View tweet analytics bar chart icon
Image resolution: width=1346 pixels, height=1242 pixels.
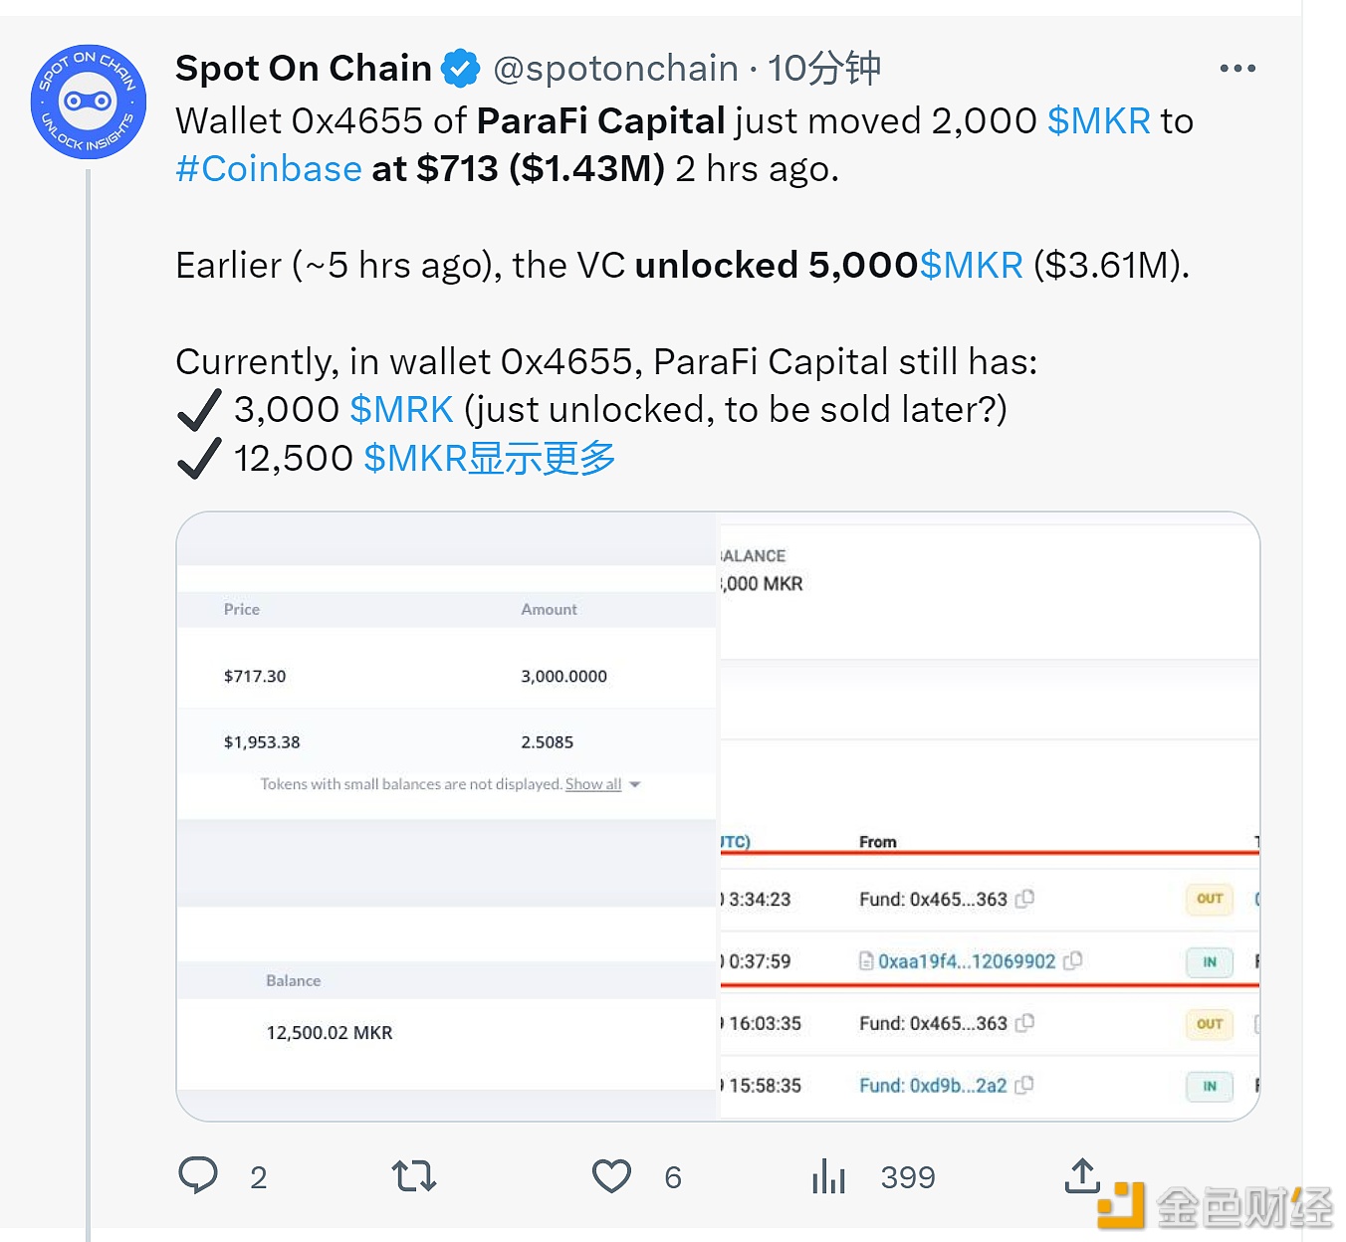click(828, 1176)
